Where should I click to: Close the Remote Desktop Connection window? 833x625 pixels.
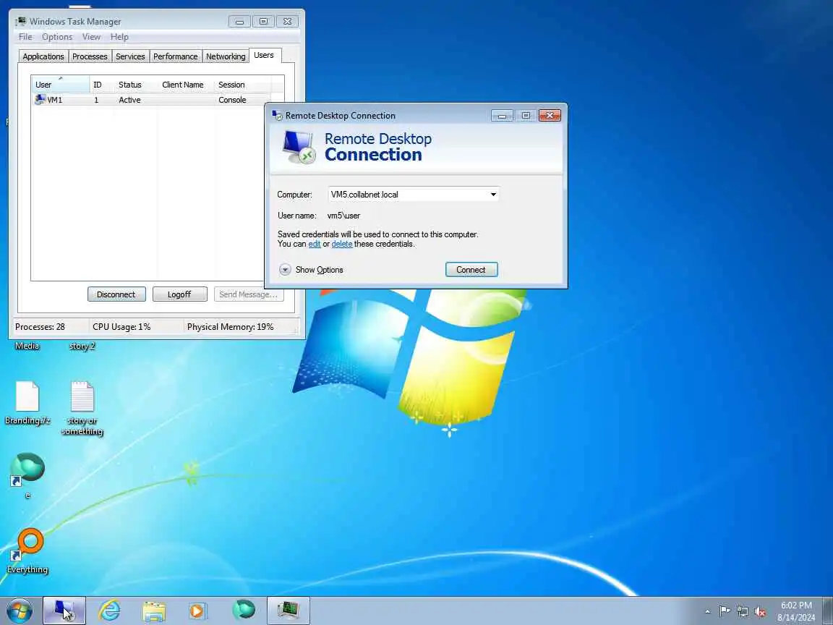[550, 115]
